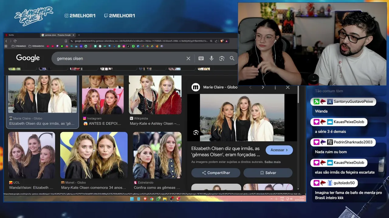This screenshot has height=218, width=389.
Task: Open the Saiba mais copyright link
Action: tap(273, 162)
